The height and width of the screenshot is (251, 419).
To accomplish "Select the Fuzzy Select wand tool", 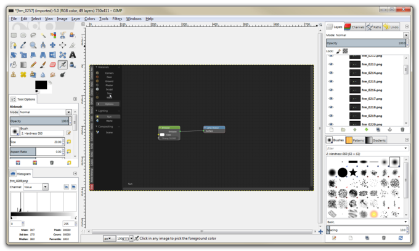I will (43, 35).
